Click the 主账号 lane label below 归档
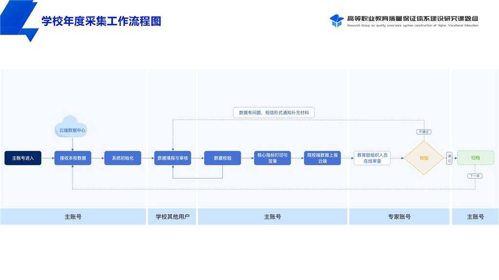The width and height of the screenshot is (499, 280). coord(476,217)
